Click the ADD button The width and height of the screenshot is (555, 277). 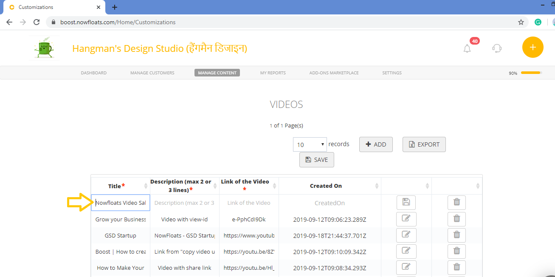[x=376, y=144]
